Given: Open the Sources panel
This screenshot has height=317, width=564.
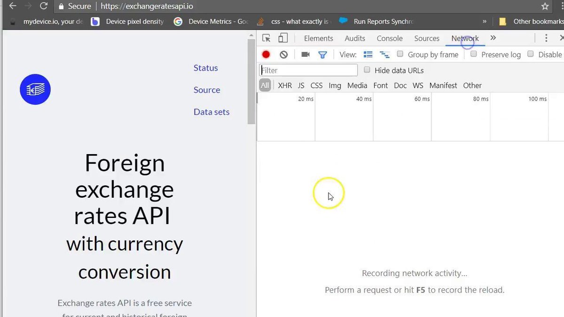Looking at the screenshot, I should pyautogui.click(x=426, y=38).
